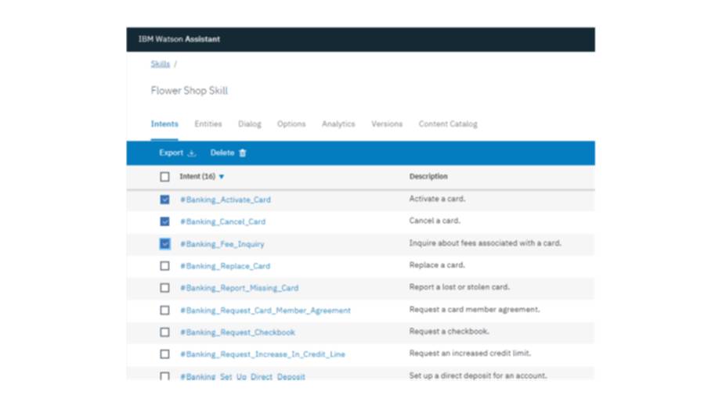Open the Dialog tab
This screenshot has height=406, width=722.
pyautogui.click(x=250, y=124)
